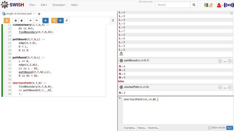
Task: Collapse the shortestPath query runner
Action: 225,88
